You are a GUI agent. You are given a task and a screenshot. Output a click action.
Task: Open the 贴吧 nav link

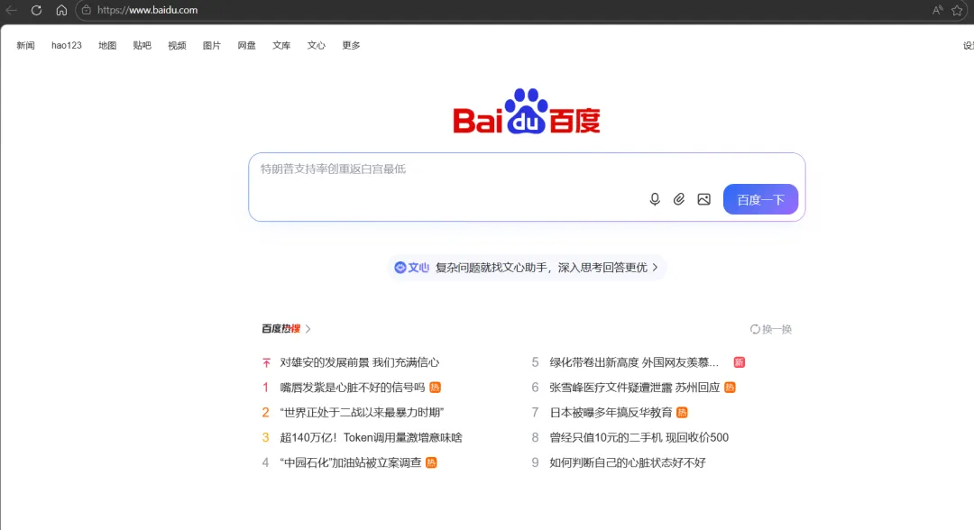point(142,45)
